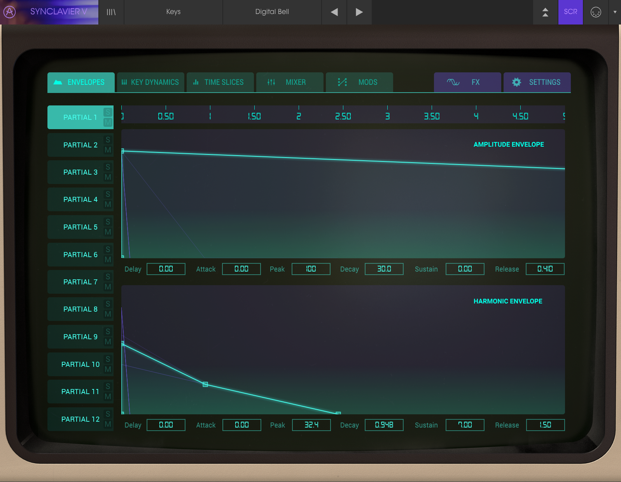Solo Partial 1 with S button
Image resolution: width=621 pixels, height=482 pixels.
108,112
